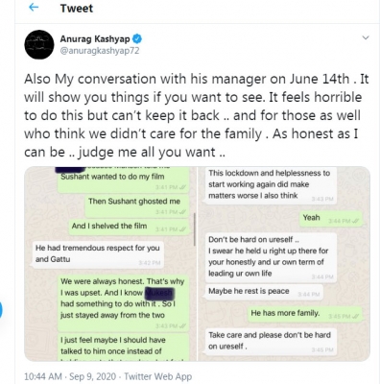Screen dimensions: 380x384
Task: Open the Anurag Kashyap display name
Action: [95, 39]
